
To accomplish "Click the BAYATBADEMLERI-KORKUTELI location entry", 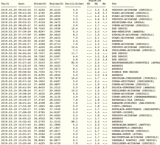I will coord(136,62).
